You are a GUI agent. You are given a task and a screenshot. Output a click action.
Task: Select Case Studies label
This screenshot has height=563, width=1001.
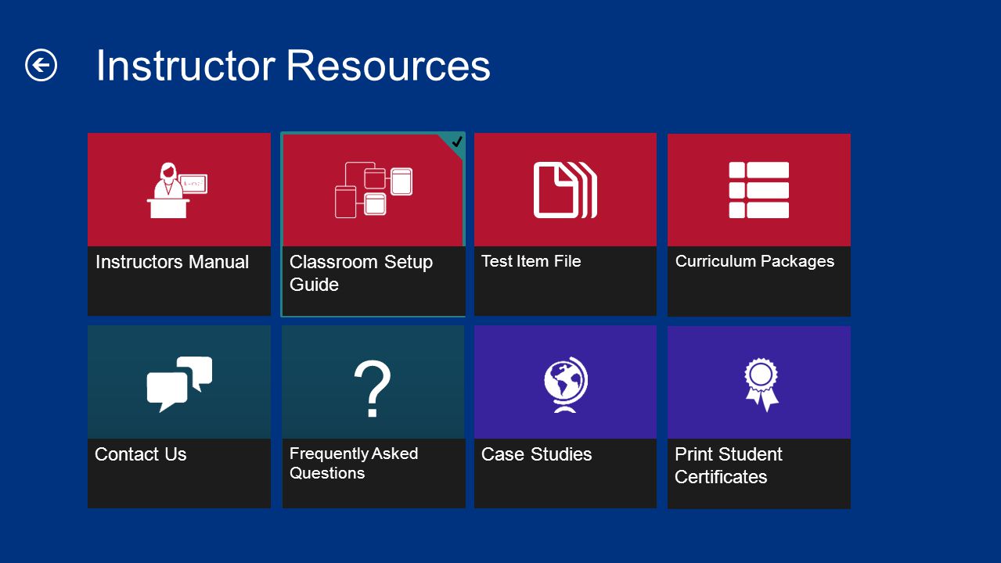(x=537, y=454)
